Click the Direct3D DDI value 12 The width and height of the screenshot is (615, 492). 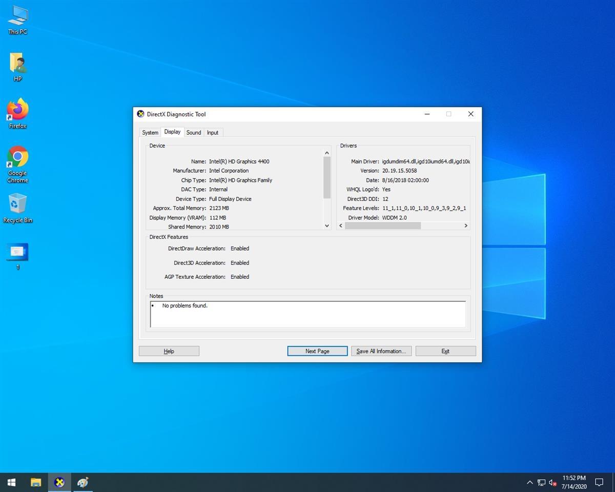[385, 199]
